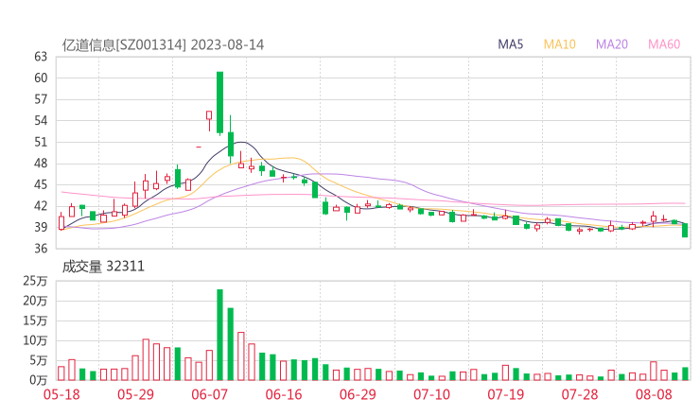Image resolution: width=700 pixels, height=416 pixels.
Task: Click the 25万 volume axis label
Action: [x=37, y=281]
